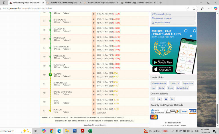Click the DAUND CHORD LINE station name
This screenshot has height=134, width=219.
tap(63, 92)
